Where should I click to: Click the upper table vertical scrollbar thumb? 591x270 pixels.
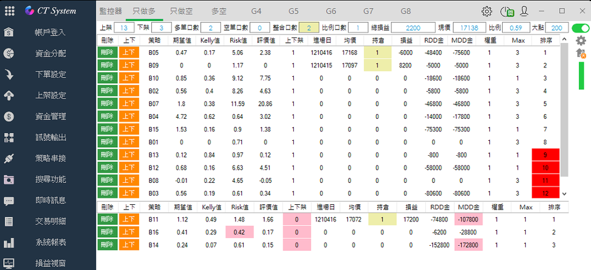pos(564,109)
